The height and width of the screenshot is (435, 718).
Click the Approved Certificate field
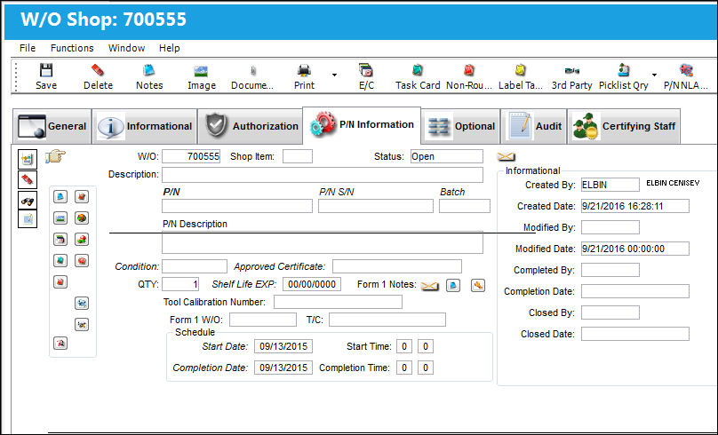click(x=397, y=266)
